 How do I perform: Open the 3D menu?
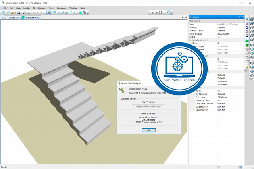point(35,8)
